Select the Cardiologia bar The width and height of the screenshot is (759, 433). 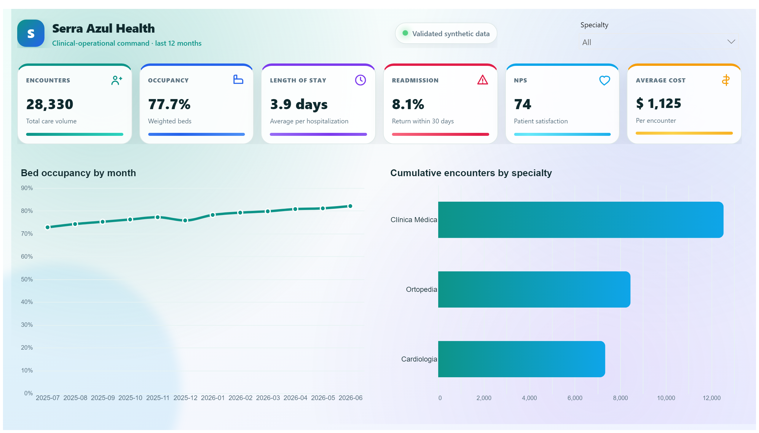tap(521, 359)
